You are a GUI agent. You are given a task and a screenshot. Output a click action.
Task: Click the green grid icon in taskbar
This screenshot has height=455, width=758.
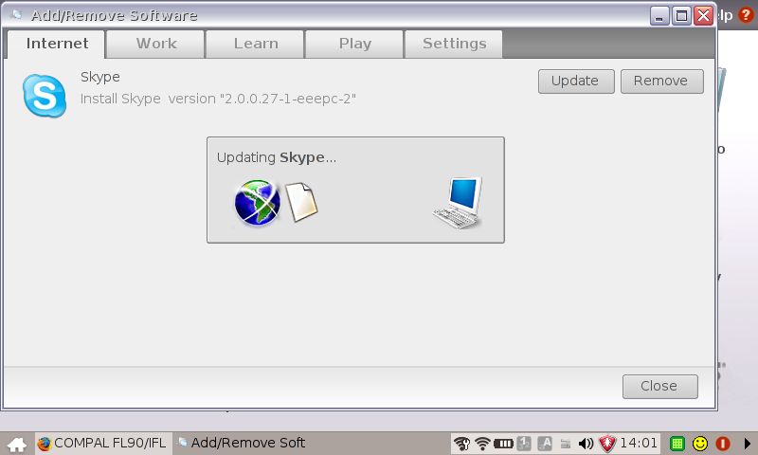pos(677,444)
